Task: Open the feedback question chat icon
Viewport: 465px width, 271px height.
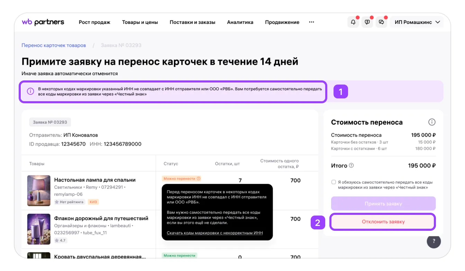Action: [367, 22]
